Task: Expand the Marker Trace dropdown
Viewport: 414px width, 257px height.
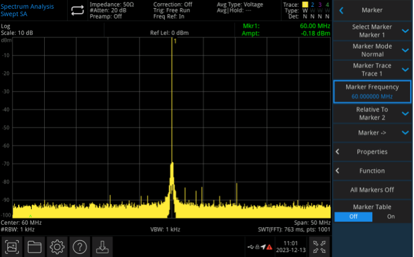Action: coord(372,70)
